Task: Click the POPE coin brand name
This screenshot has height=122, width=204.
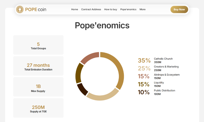Action: pos(36,9)
